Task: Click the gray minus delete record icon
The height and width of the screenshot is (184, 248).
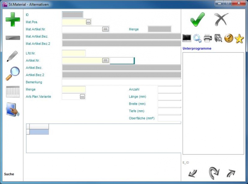Action: coord(13,38)
